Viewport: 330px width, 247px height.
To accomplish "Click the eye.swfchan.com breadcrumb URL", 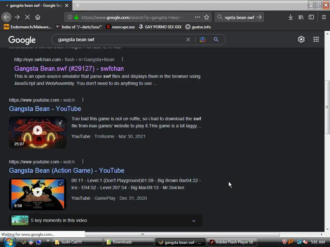I will point(64,59).
